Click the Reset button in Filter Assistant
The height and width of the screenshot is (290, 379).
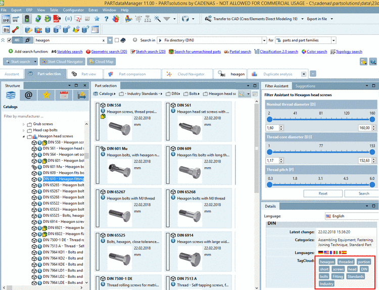coord(322,194)
